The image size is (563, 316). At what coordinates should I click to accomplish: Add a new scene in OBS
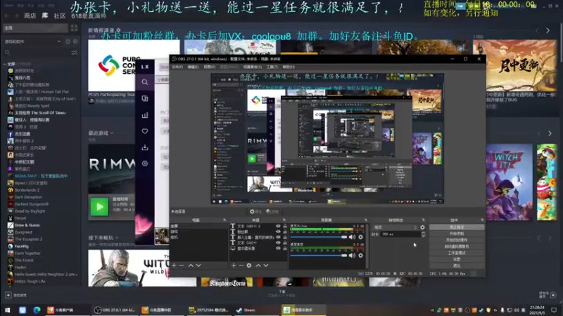click(x=174, y=265)
